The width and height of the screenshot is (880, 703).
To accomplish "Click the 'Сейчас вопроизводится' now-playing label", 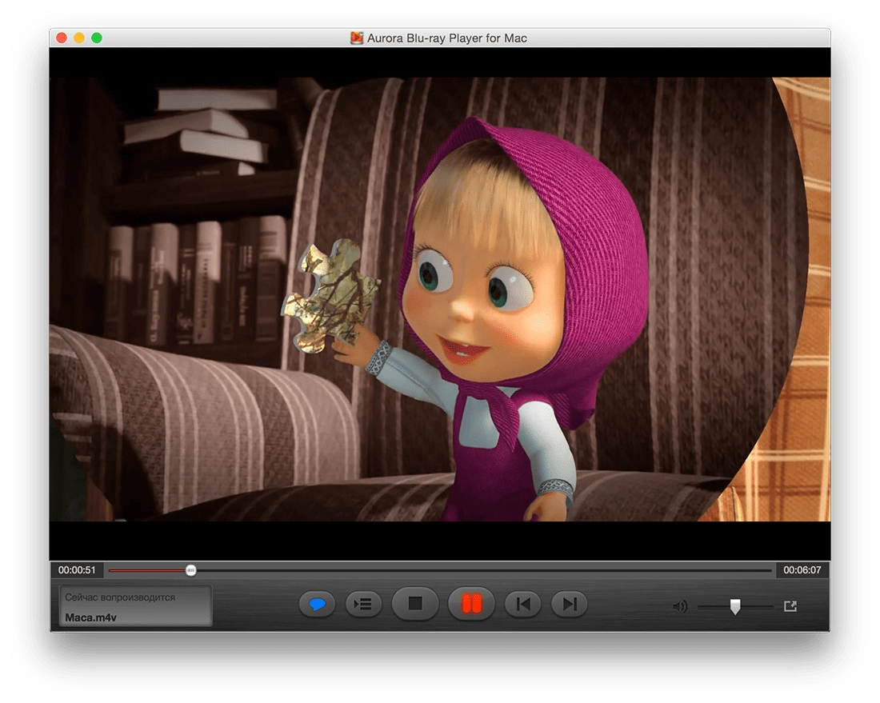I will point(120,597).
